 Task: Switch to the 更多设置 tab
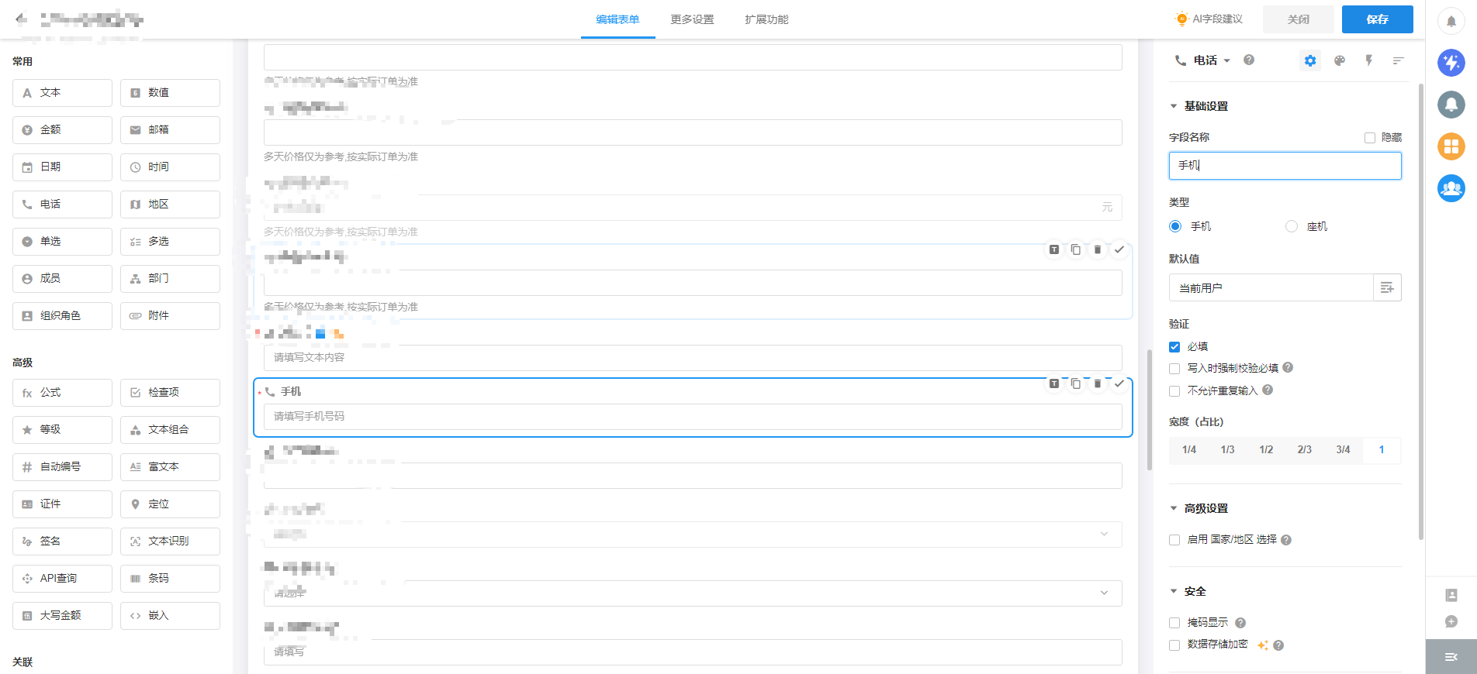point(692,19)
